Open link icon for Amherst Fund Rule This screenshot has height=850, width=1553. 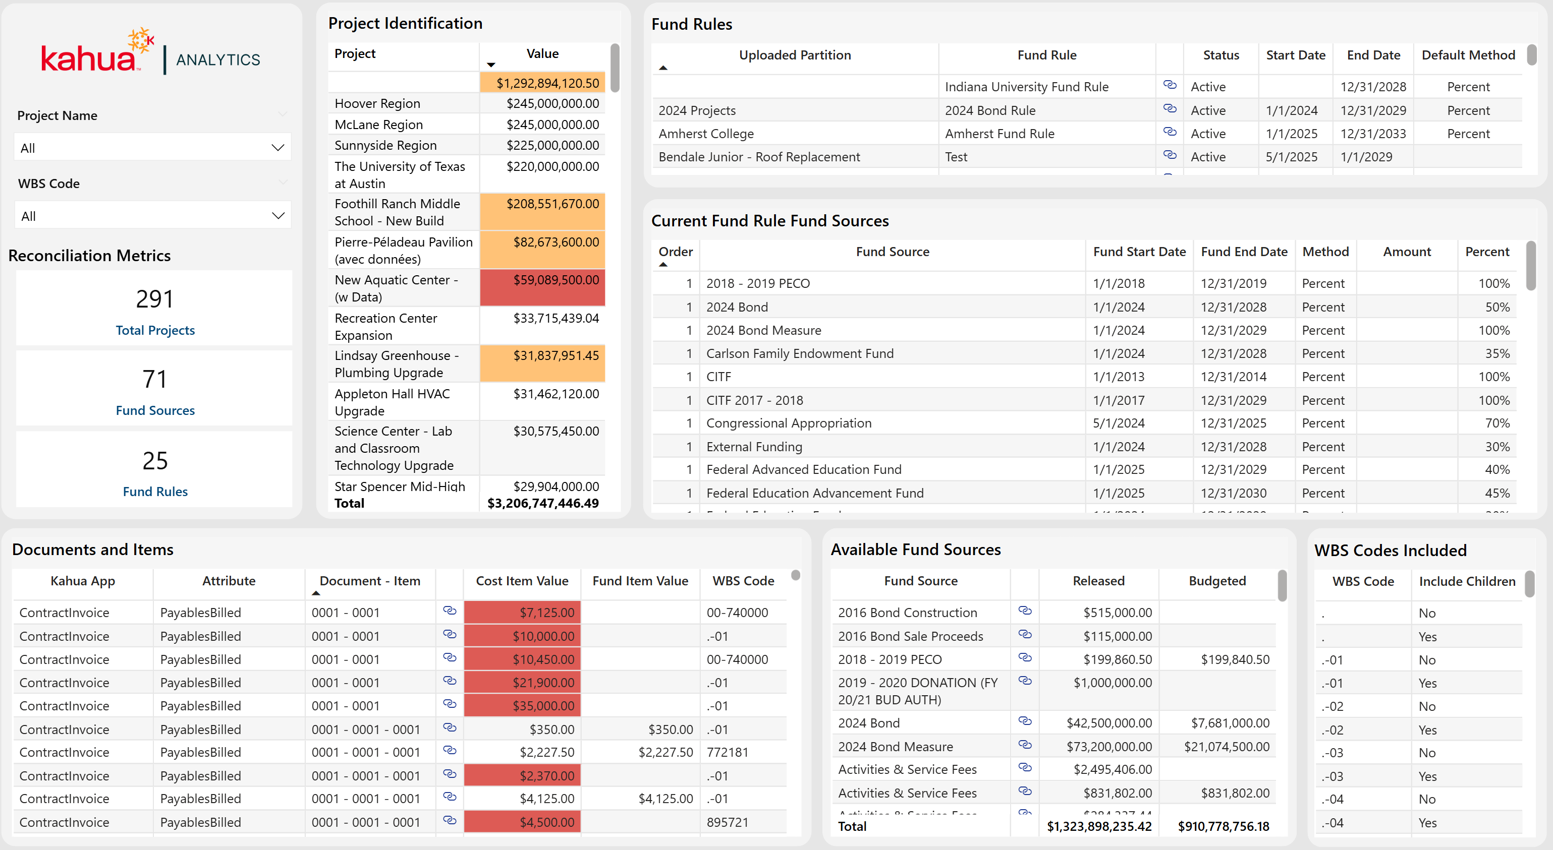click(1170, 132)
